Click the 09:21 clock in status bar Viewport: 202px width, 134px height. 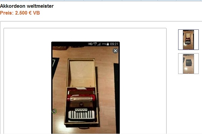pyautogui.click(x=114, y=44)
